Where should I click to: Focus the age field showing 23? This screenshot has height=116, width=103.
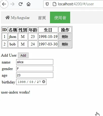35,75
